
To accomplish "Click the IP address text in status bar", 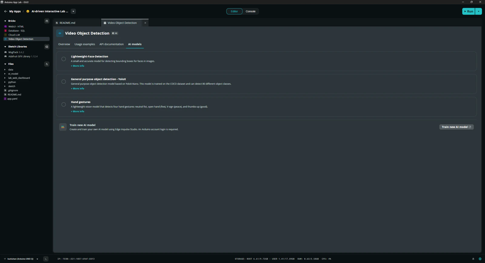I will click(x=76, y=259).
